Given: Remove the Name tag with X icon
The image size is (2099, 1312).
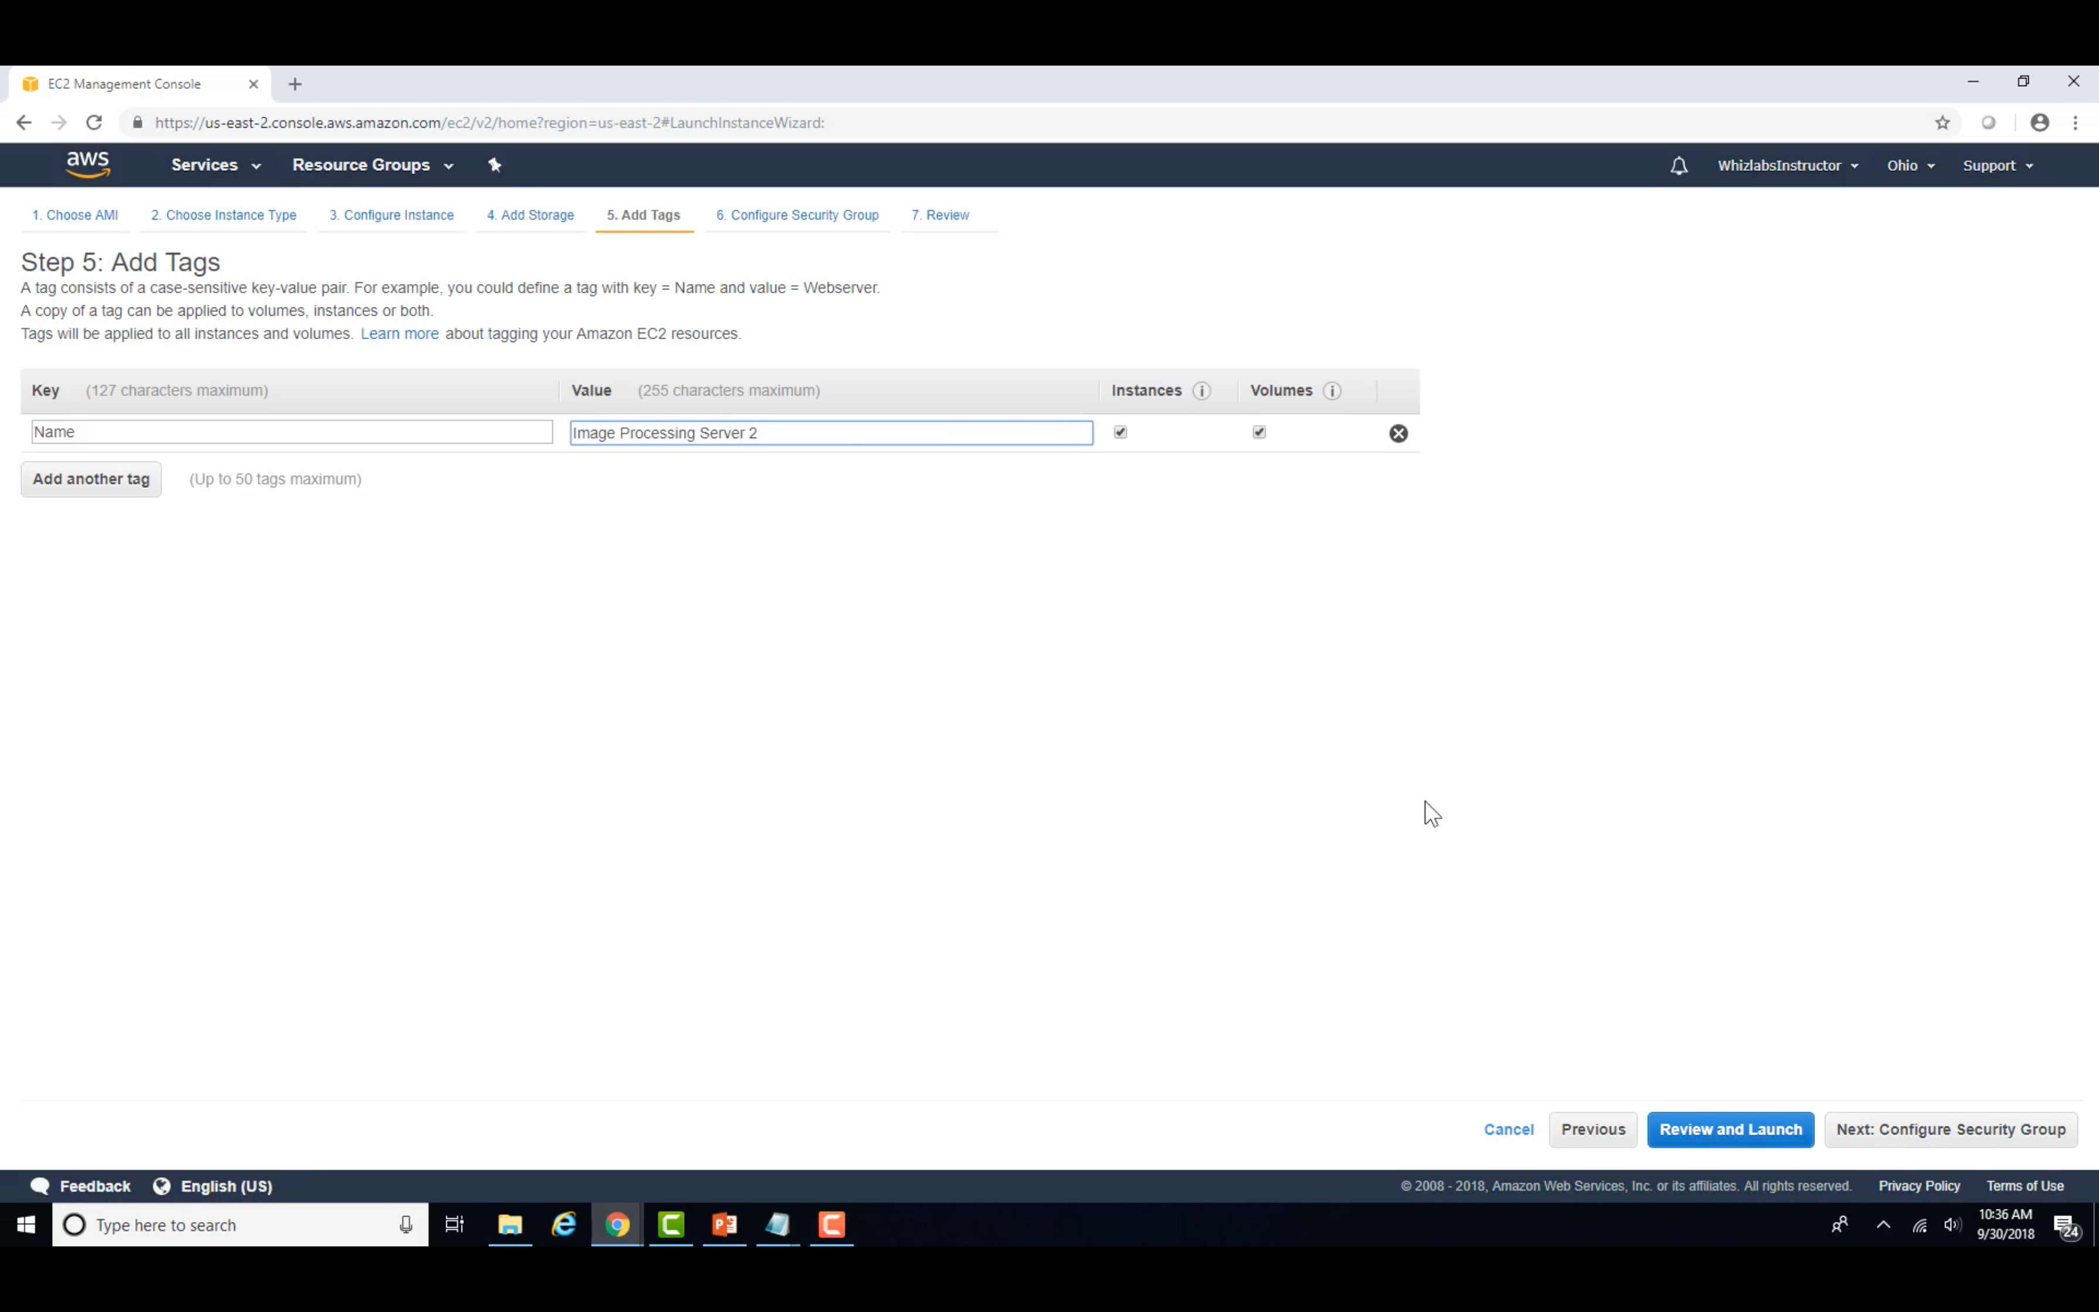Looking at the screenshot, I should [x=1398, y=433].
